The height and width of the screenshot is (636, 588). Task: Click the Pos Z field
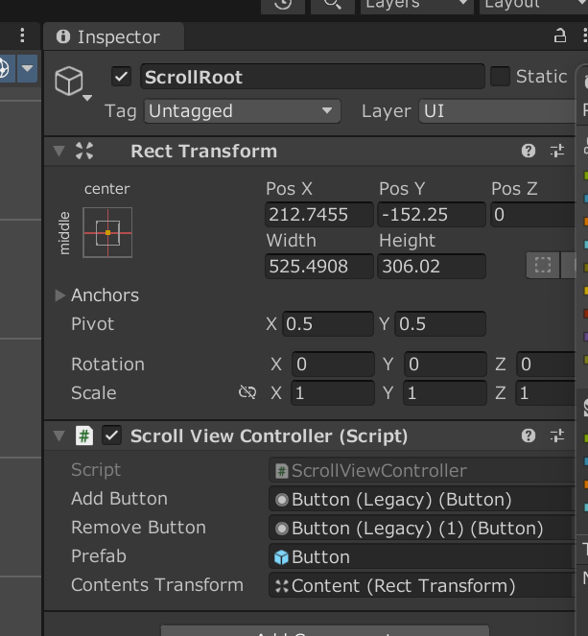533,215
